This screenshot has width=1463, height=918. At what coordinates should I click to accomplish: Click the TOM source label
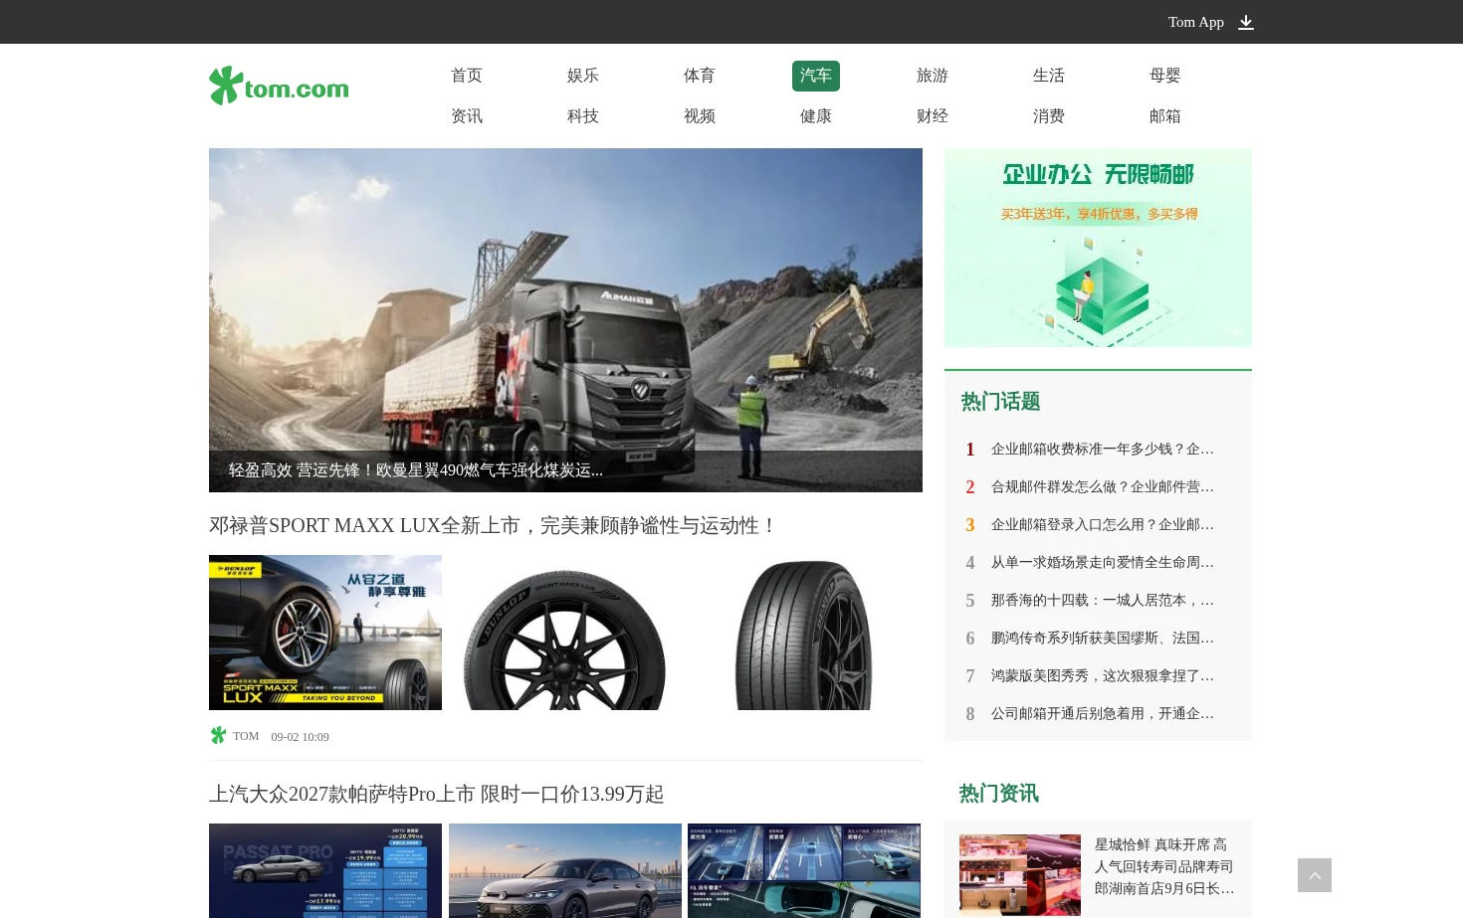click(x=246, y=736)
